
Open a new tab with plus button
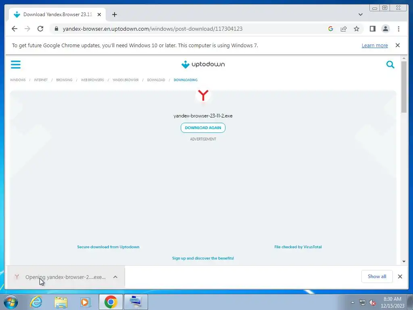(114, 15)
